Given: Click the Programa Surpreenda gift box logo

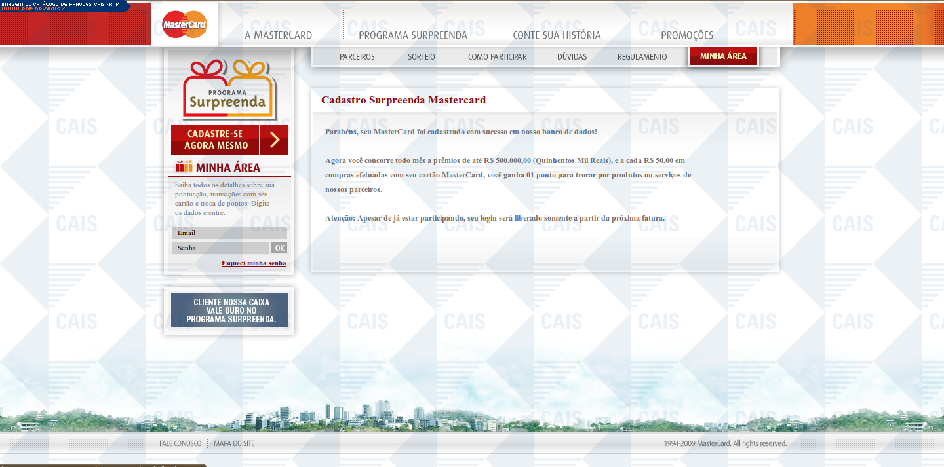Looking at the screenshot, I should pos(228,89).
